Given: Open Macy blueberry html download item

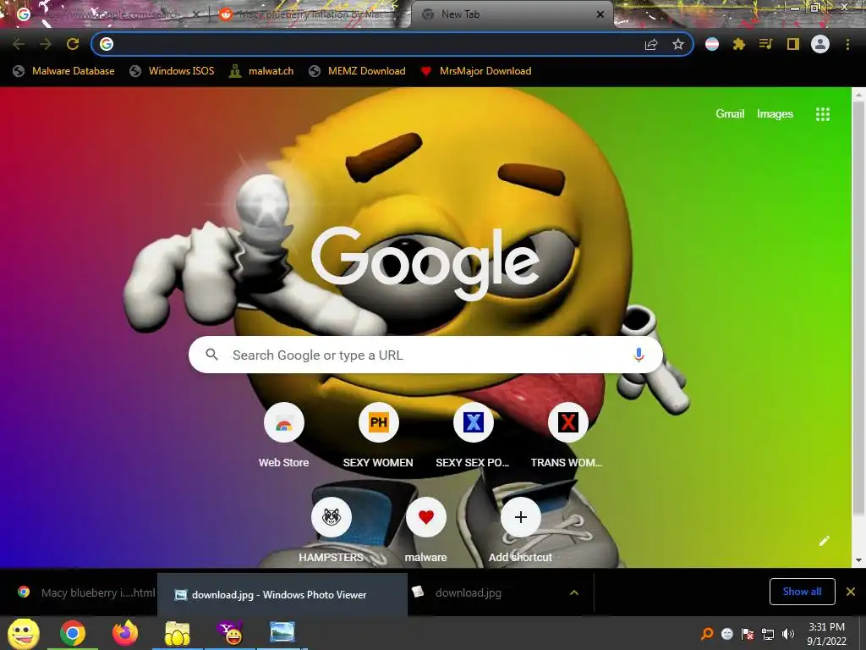Looking at the screenshot, I should 86,592.
